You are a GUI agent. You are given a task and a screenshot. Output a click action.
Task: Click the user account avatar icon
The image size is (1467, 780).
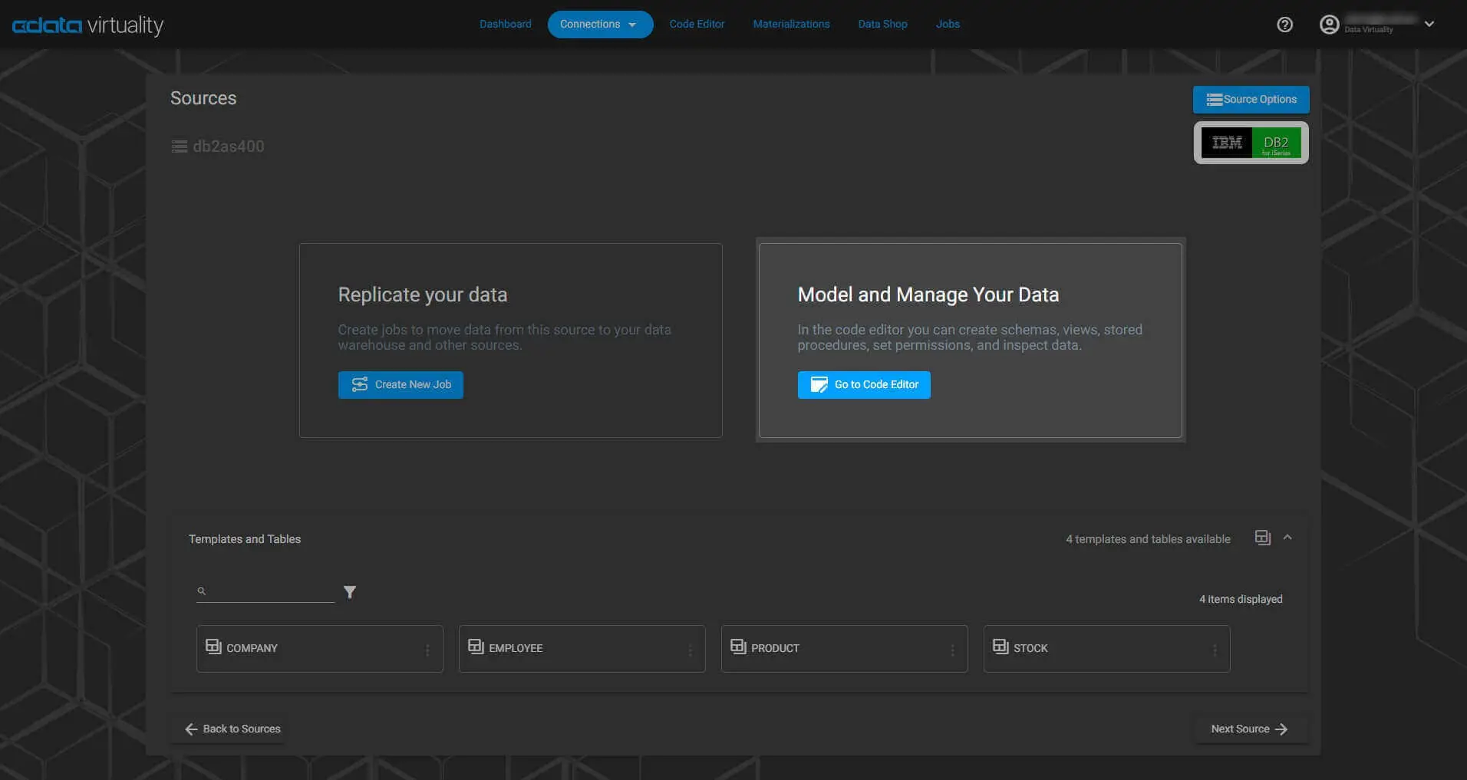pyautogui.click(x=1329, y=25)
